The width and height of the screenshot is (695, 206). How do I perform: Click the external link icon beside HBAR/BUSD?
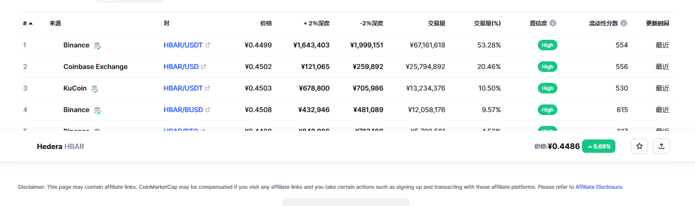point(208,110)
